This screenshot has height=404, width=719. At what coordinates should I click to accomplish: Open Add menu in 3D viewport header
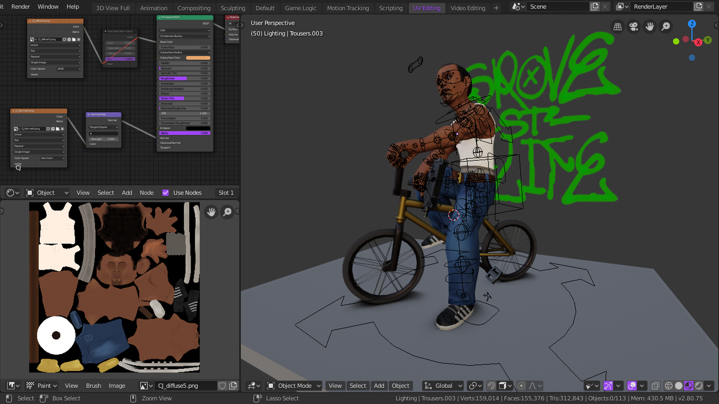(x=379, y=385)
